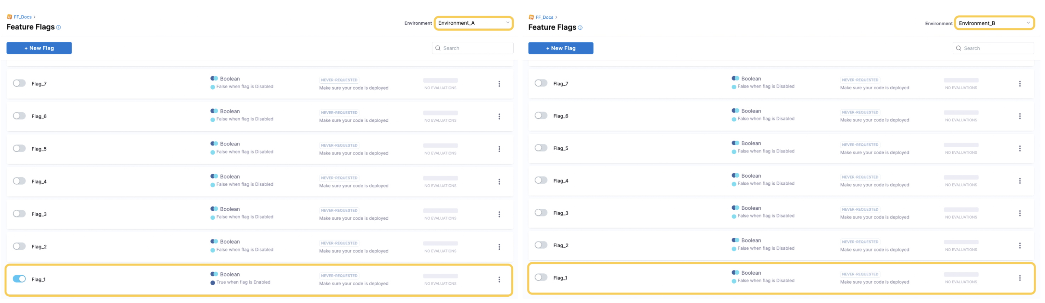This screenshot has height=303, width=1045.
Task: Select the Flag_2 row name in Environment_A
Action: click(x=39, y=247)
